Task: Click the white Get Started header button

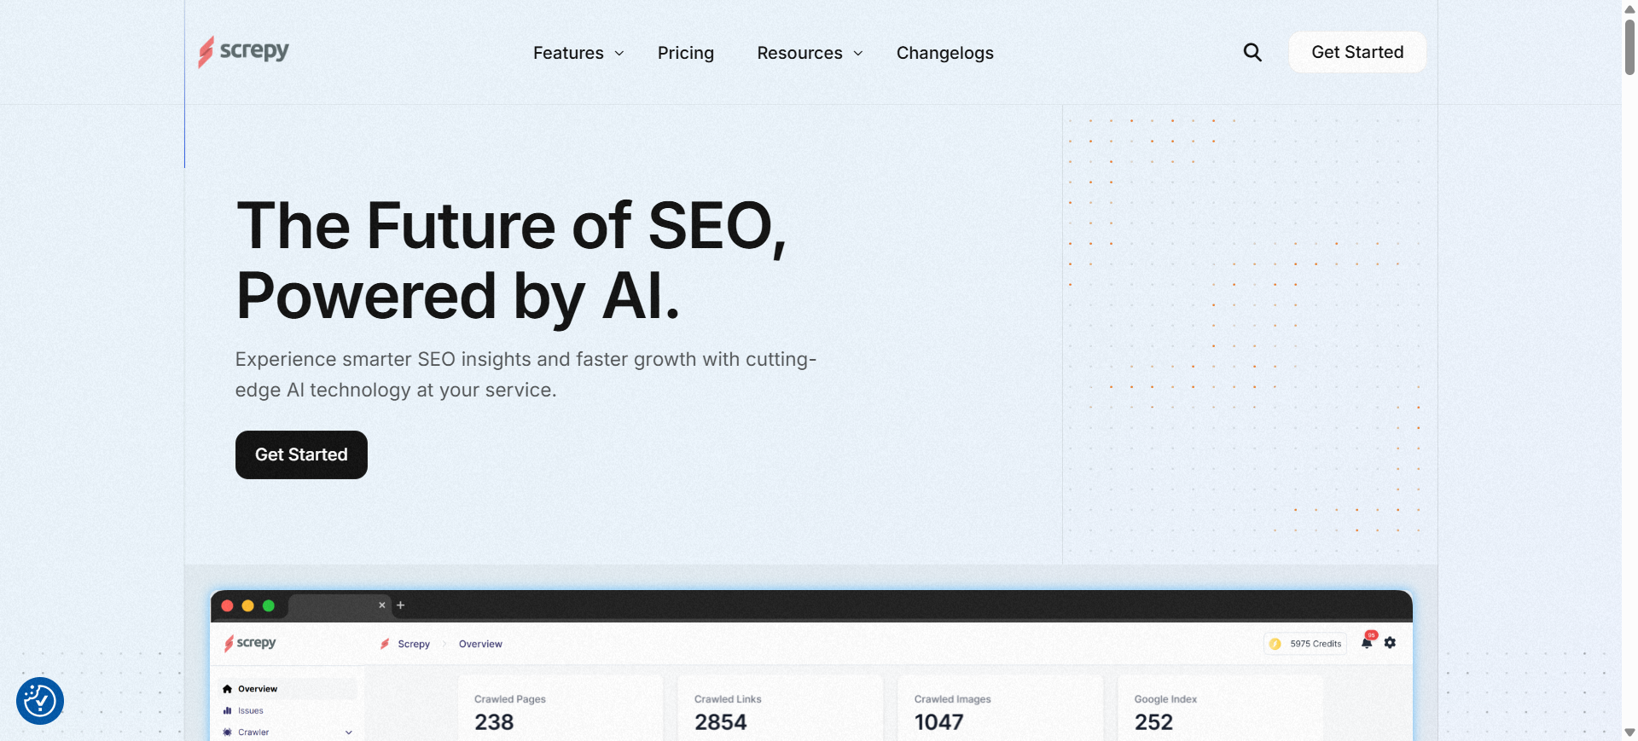Action: pos(1356,52)
